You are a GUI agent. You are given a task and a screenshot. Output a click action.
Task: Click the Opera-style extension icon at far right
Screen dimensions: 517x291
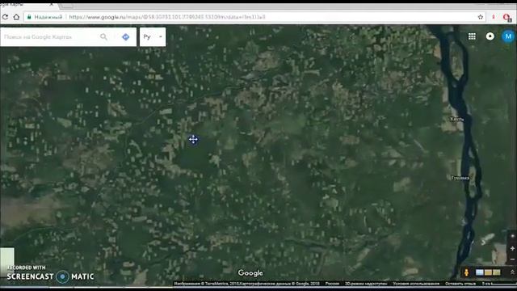507,18
